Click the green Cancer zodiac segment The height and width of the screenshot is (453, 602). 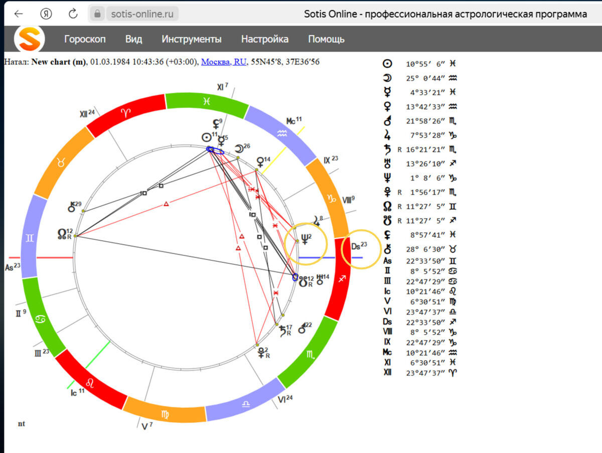(x=39, y=319)
